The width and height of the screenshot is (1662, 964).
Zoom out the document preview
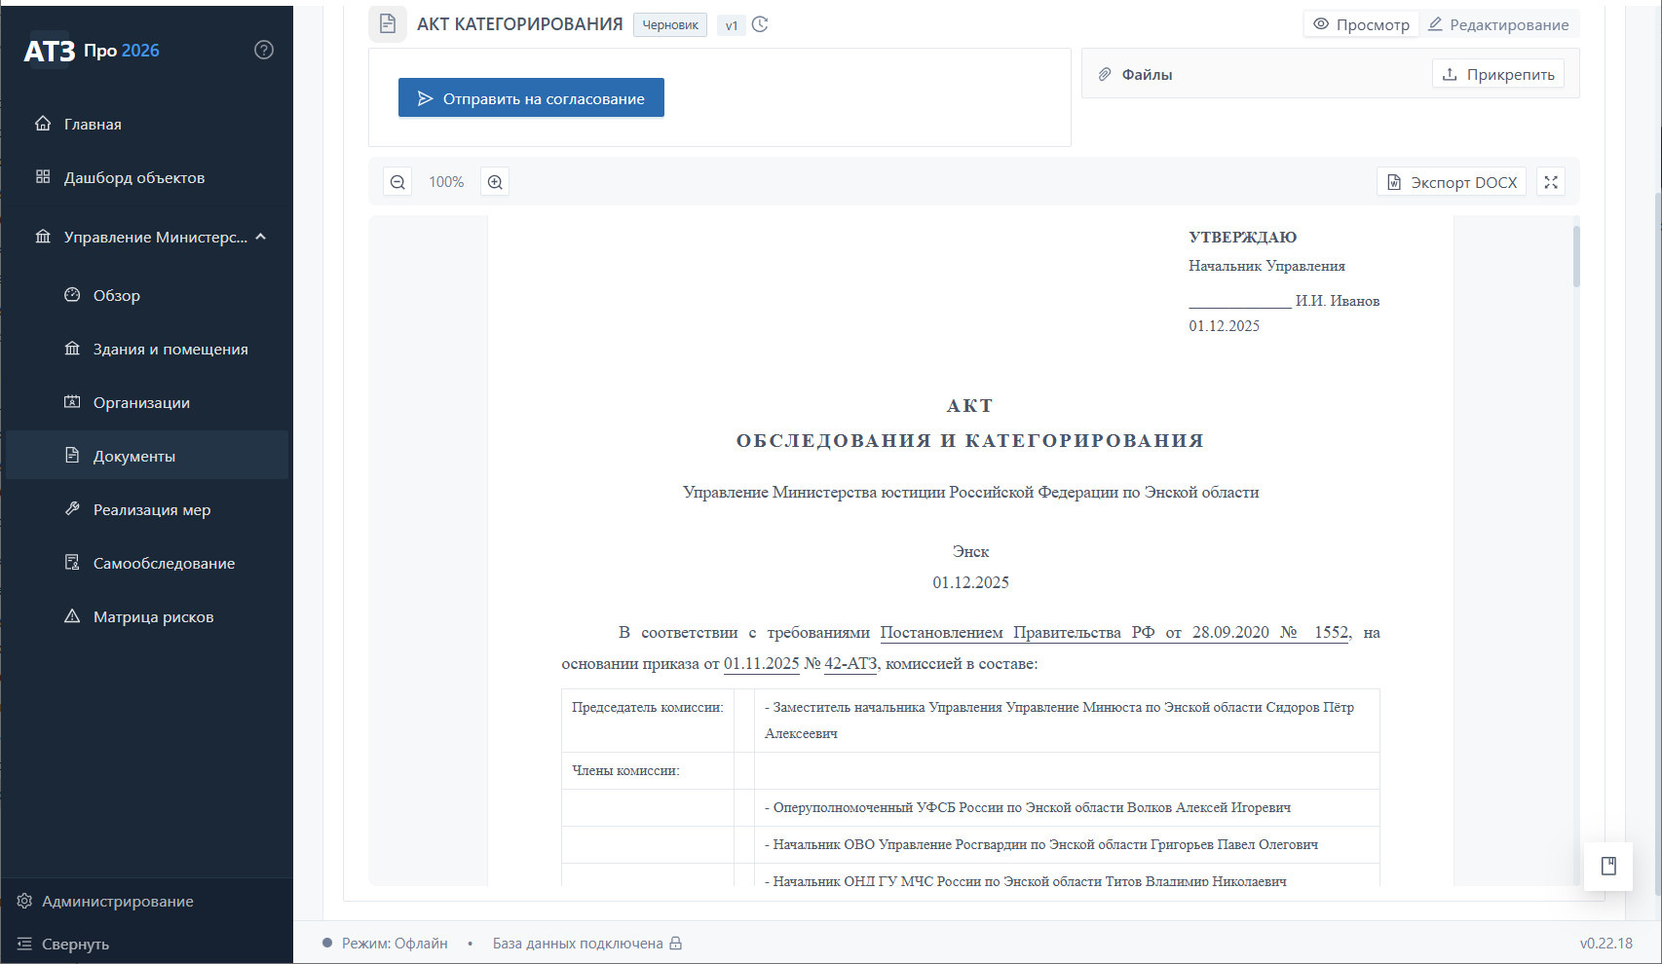point(397,182)
